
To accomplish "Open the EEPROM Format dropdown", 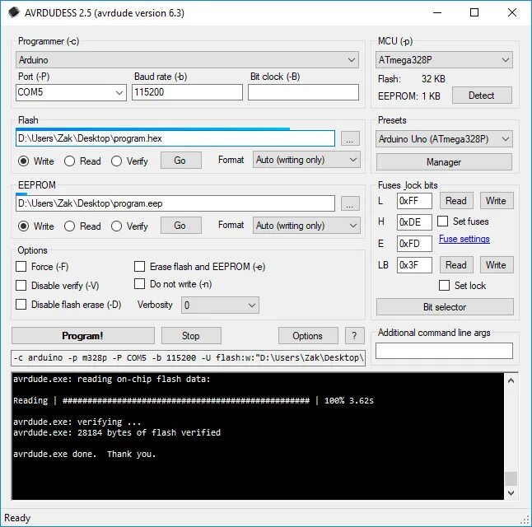I will pyautogui.click(x=306, y=226).
